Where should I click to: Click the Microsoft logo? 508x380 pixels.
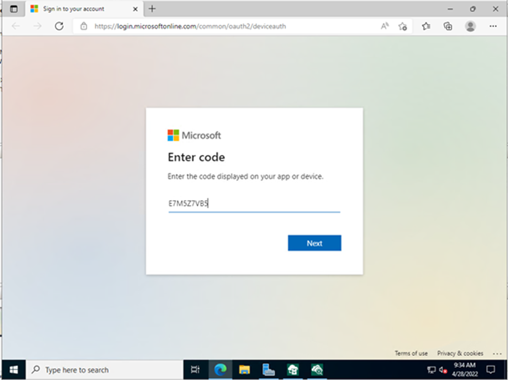click(194, 135)
